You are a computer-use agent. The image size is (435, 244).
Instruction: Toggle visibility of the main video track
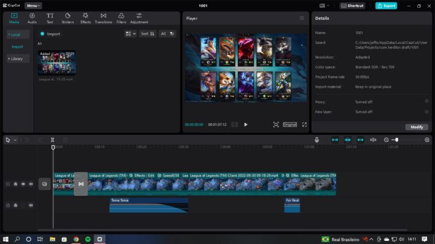23,184
